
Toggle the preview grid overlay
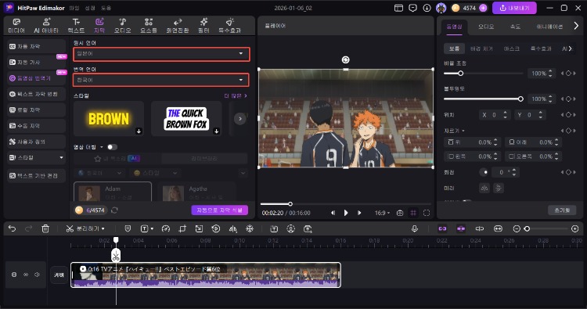[413, 213]
